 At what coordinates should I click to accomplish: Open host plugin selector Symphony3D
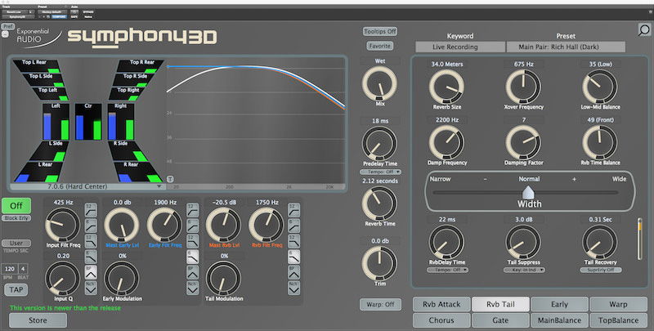pos(18,16)
